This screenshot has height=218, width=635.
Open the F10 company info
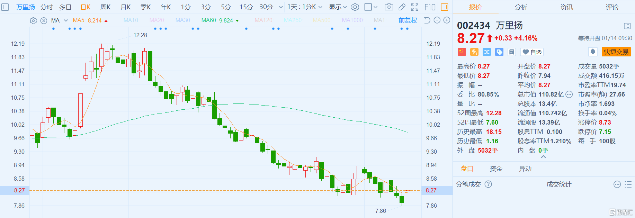430,7
